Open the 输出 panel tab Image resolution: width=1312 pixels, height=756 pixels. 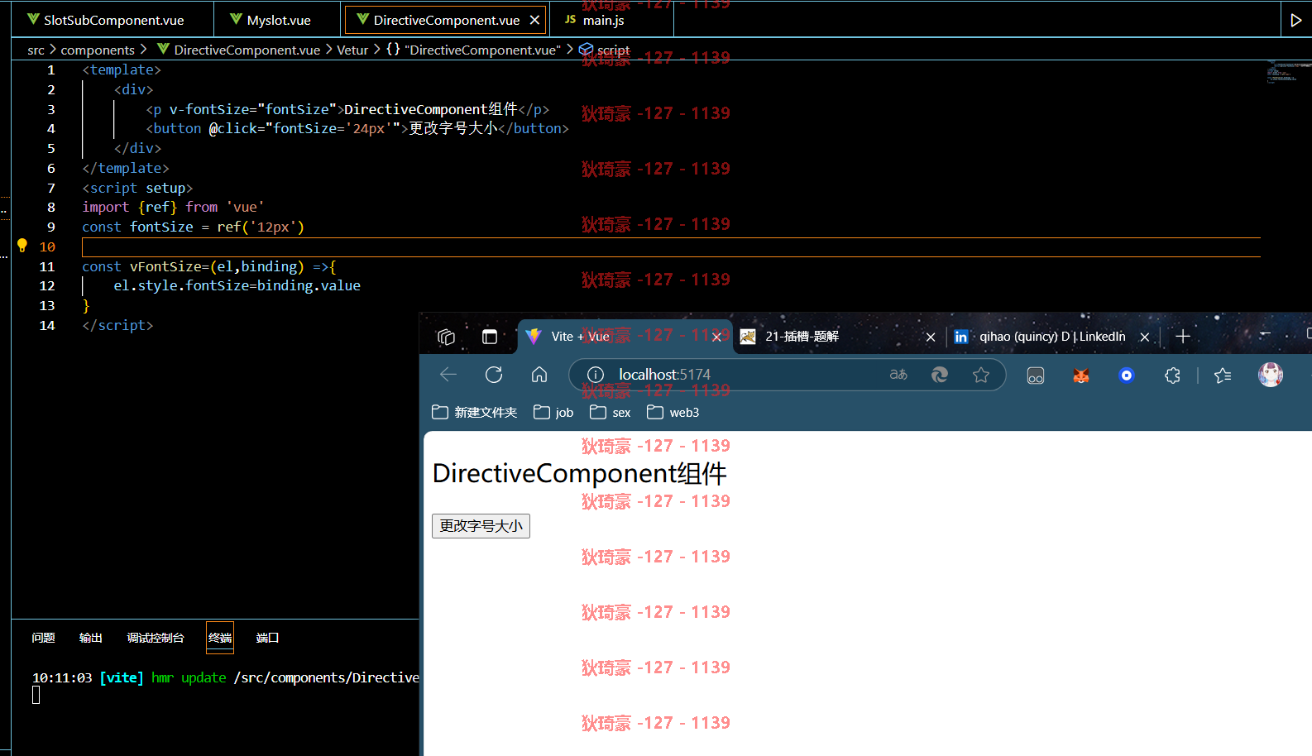click(90, 638)
